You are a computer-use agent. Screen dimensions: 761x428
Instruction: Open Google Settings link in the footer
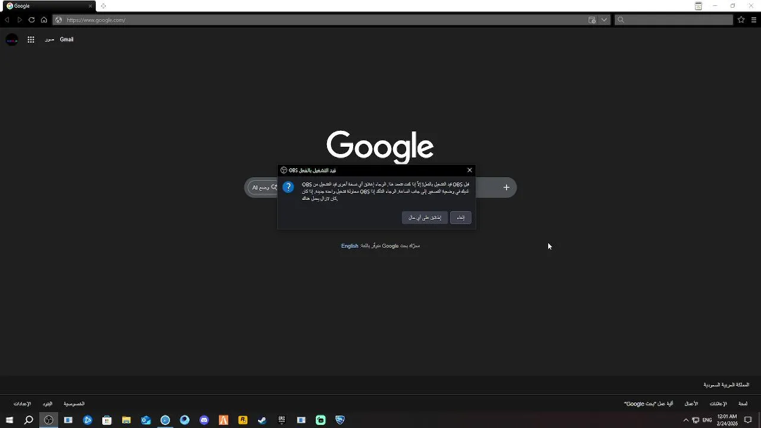23,404
